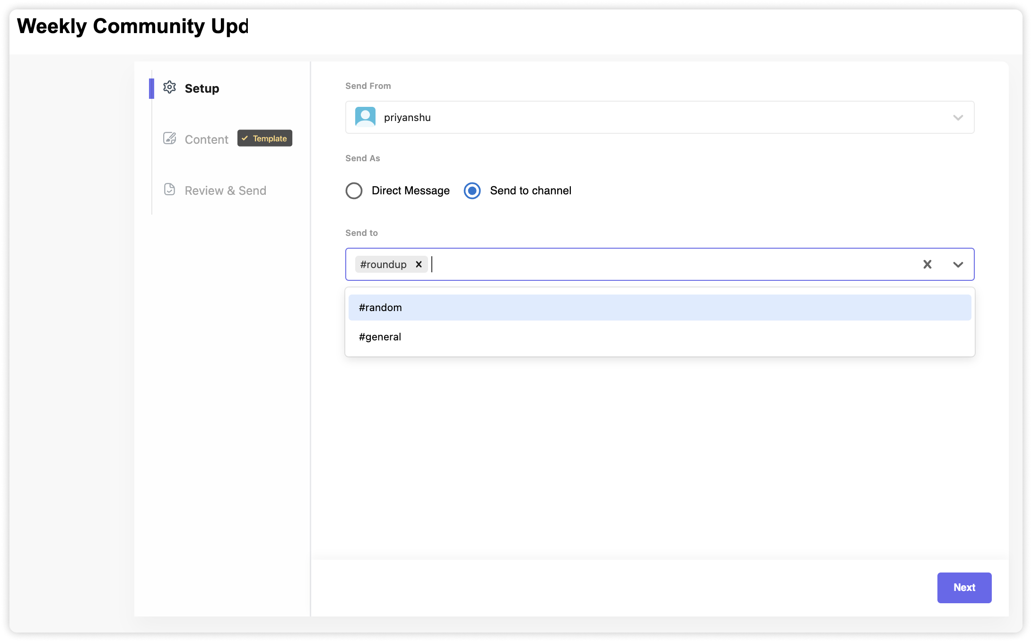Expand the Send From dropdown chevron
Viewport: 1032px width, 642px height.
[958, 117]
